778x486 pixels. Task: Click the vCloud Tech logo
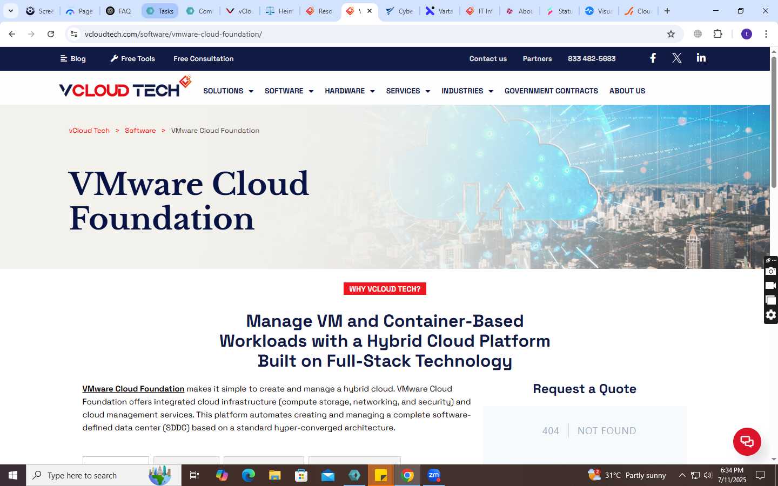click(x=125, y=87)
